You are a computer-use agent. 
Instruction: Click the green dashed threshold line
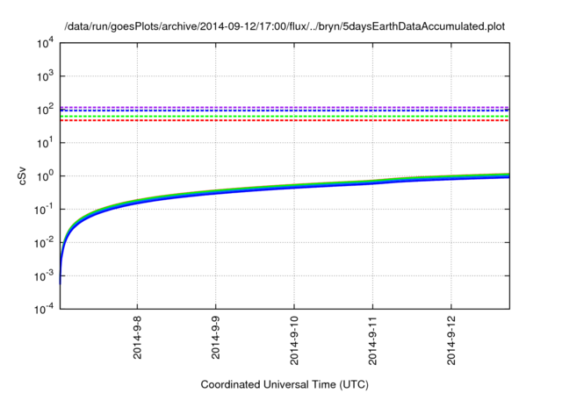click(285, 117)
